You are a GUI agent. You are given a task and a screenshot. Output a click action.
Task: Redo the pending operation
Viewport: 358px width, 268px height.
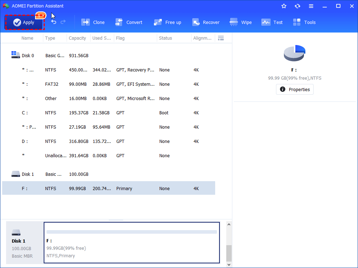pos(63,22)
